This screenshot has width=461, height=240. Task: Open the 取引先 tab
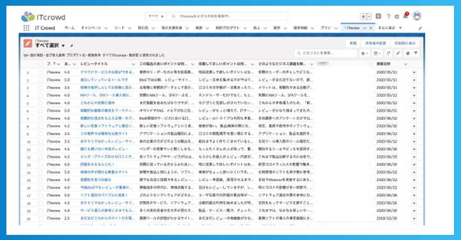coord(143,28)
